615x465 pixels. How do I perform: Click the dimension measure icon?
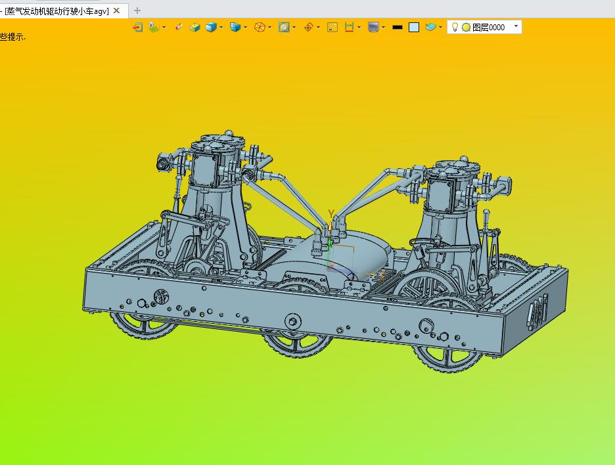(349, 27)
